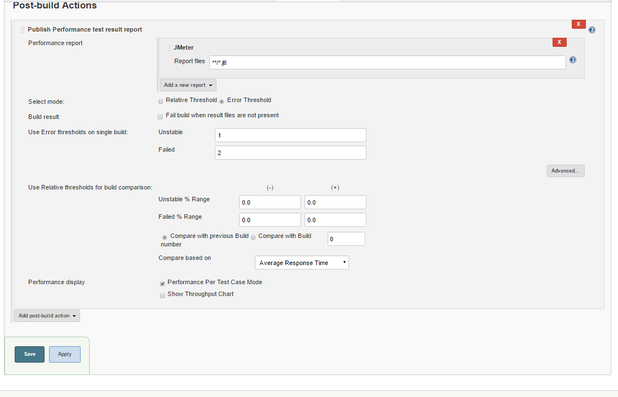Image resolution: width=618 pixels, height=397 pixels.
Task: Choose Compare with previous Build option
Action: click(165, 237)
